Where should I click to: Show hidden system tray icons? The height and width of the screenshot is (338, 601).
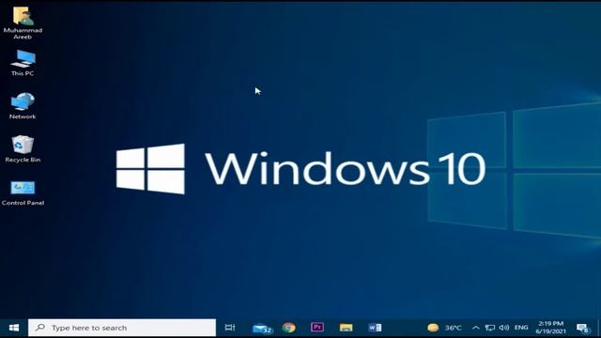pos(476,328)
